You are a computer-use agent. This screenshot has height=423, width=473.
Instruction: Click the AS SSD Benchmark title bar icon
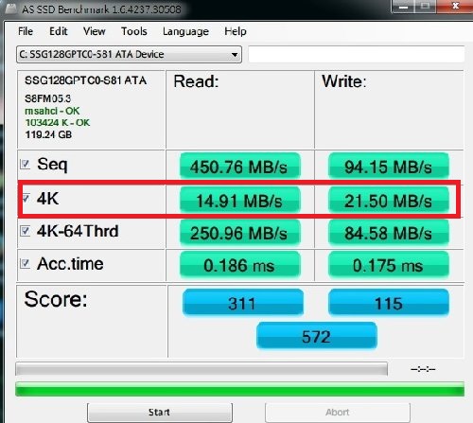pyautogui.click(x=10, y=9)
